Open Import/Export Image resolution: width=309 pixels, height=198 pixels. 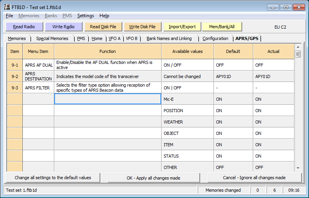coord(182,27)
